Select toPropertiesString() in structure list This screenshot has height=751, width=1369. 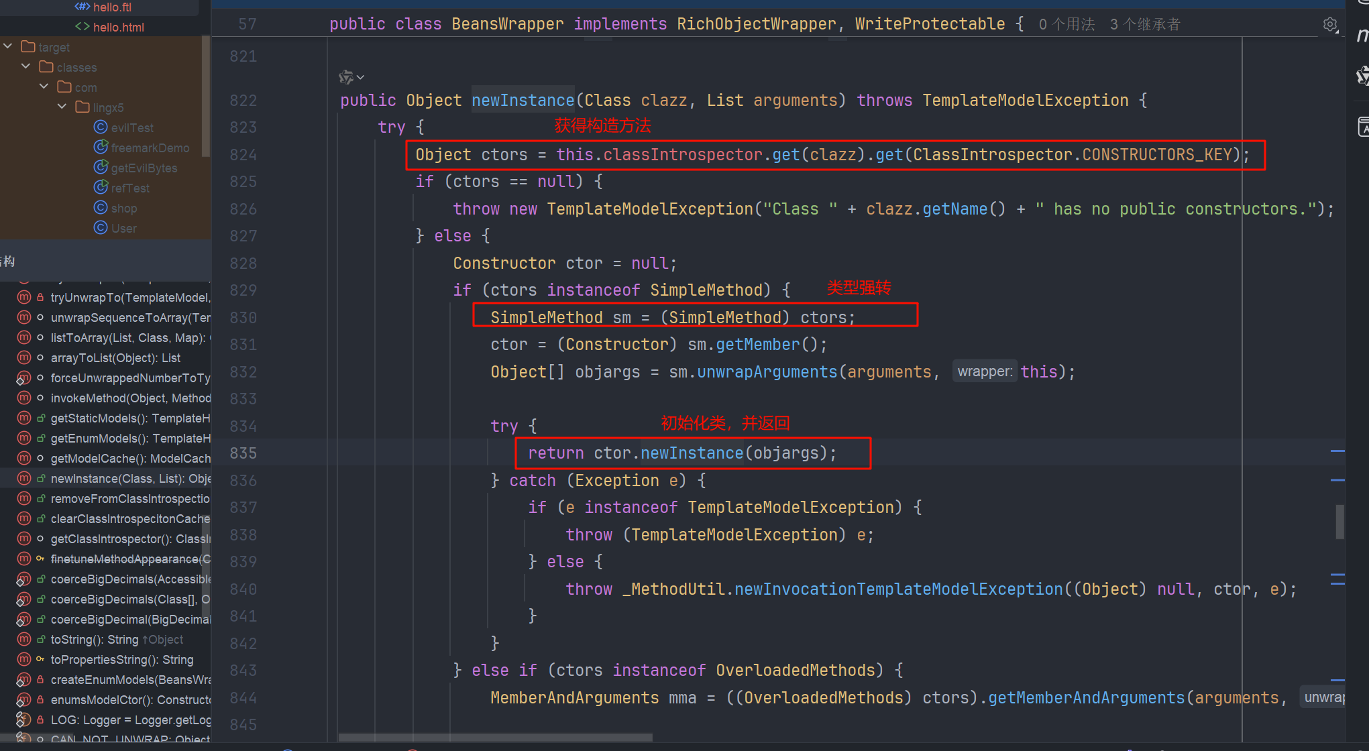click(x=121, y=660)
